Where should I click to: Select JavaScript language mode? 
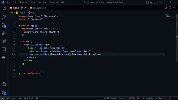[x=148, y=98]
